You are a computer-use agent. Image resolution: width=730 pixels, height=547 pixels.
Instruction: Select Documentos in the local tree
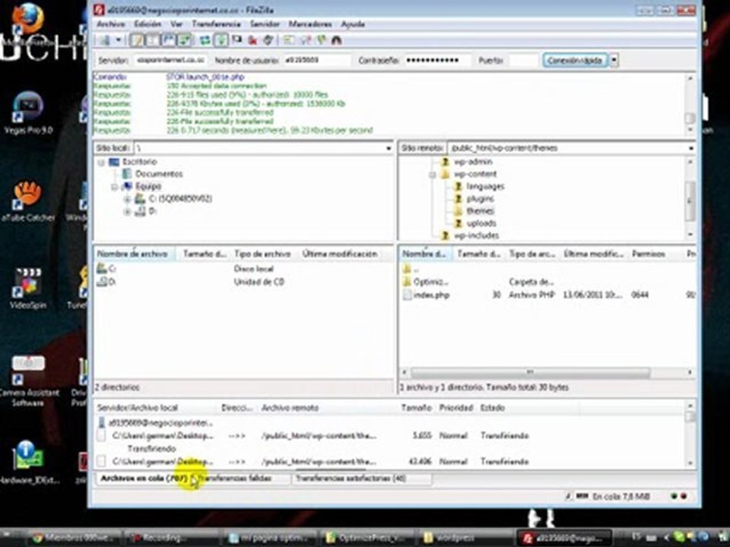point(159,174)
